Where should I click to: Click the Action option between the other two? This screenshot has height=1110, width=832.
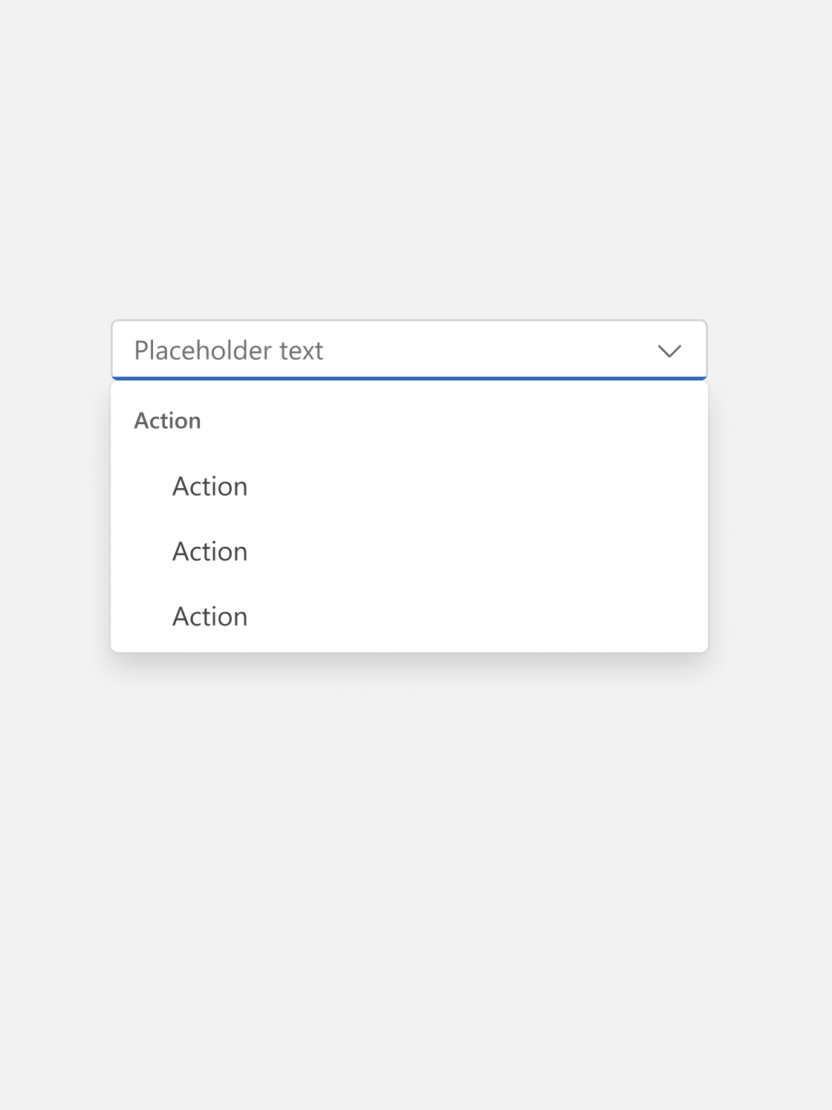210,552
